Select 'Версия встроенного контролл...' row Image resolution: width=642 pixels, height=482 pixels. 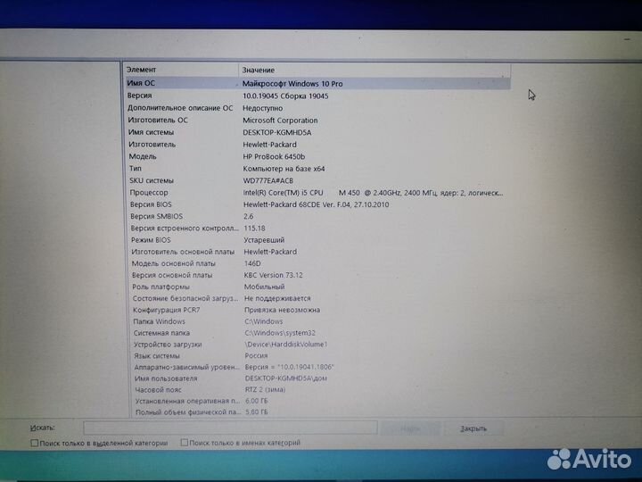tap(317, 228)
